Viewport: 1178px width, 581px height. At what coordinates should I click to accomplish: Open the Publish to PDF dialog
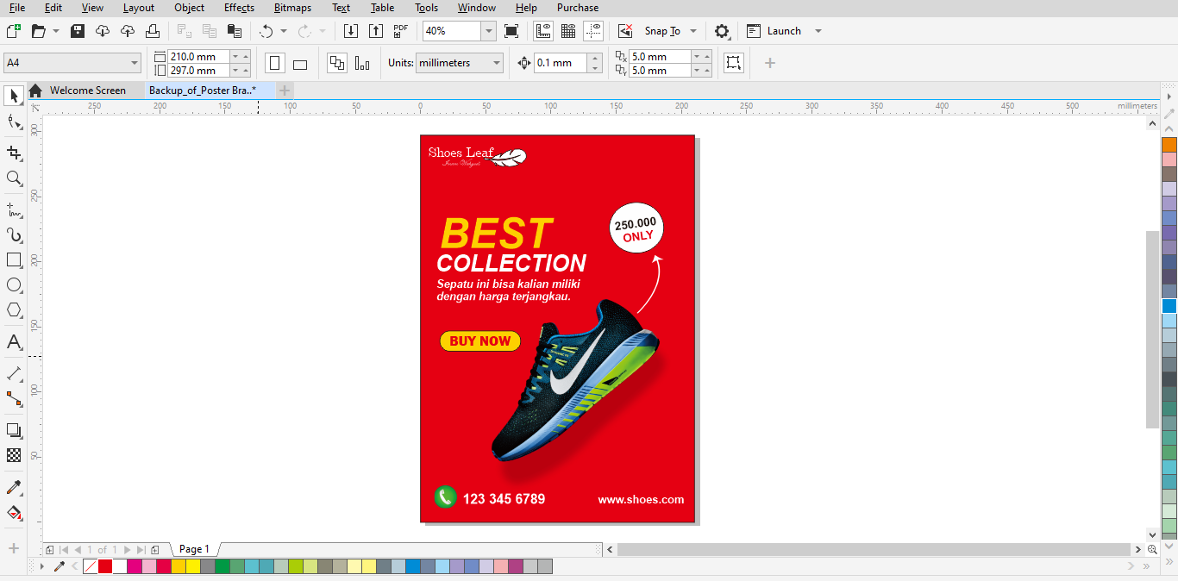click(399, 30)
